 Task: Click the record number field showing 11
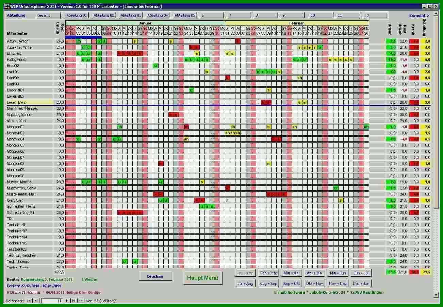(52, 301)
